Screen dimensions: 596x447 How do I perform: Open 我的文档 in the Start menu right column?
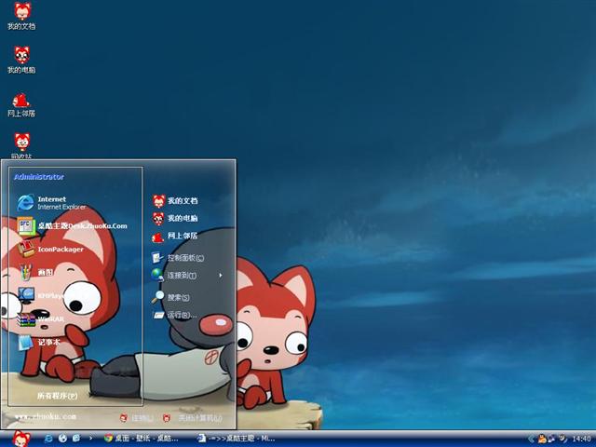175,201
